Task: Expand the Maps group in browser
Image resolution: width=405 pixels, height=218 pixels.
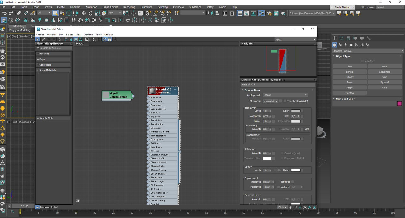Action: (x=53, y=59)
